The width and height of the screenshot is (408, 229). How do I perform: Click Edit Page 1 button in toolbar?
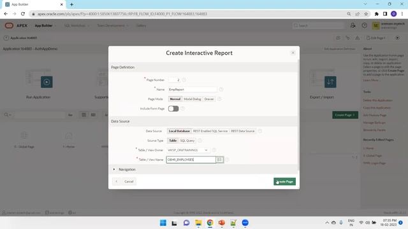point(375,38)
